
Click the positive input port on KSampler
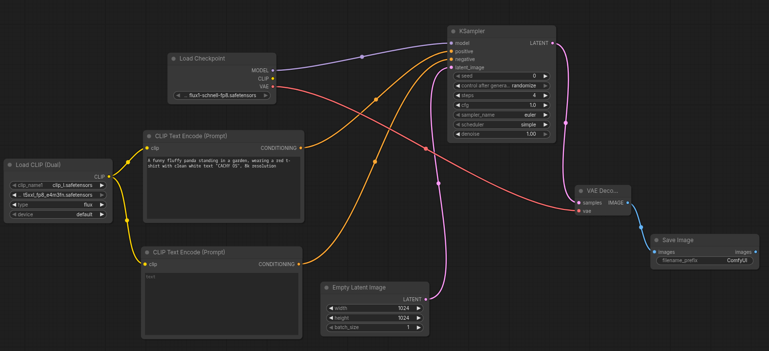[x=451, y=51]
